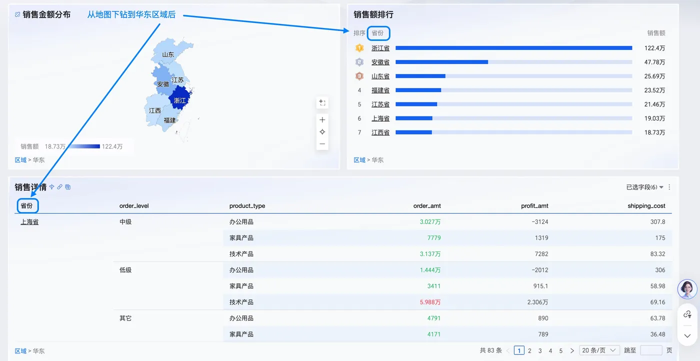Zoom in the map with plus icon
Viewport: 700px width, 361px height.
[x=322, y=120]
